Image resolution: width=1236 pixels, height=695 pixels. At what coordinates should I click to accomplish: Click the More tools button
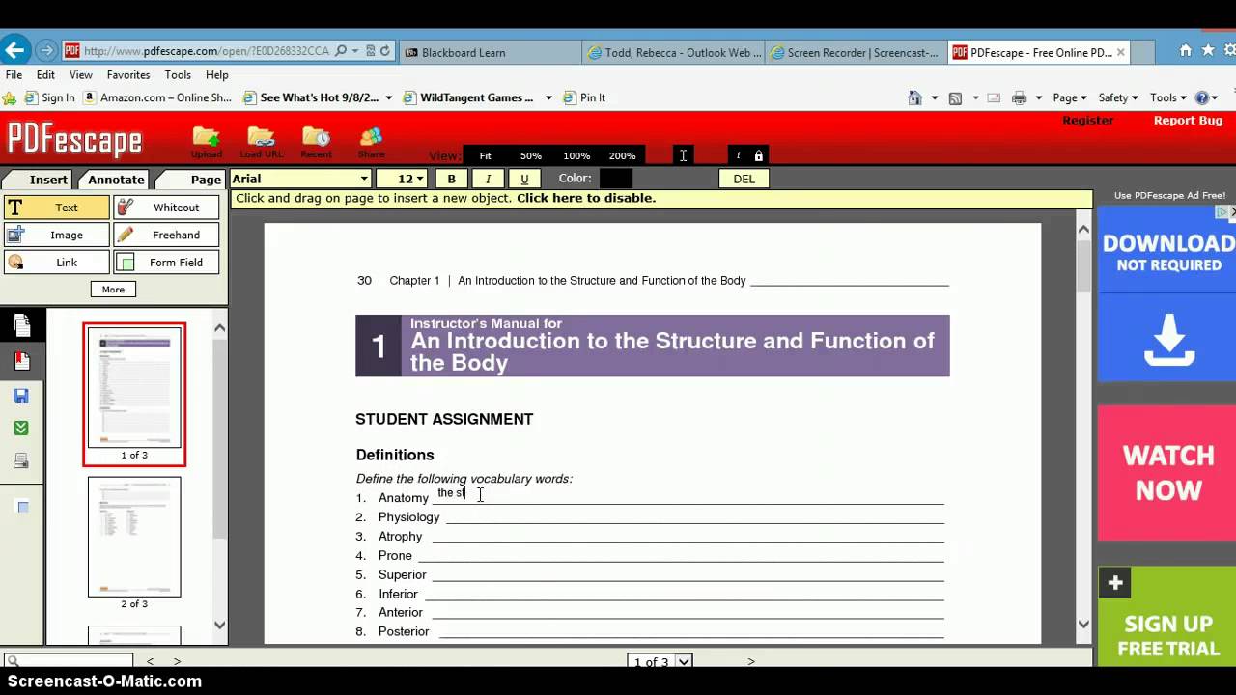tap(113, 290)
